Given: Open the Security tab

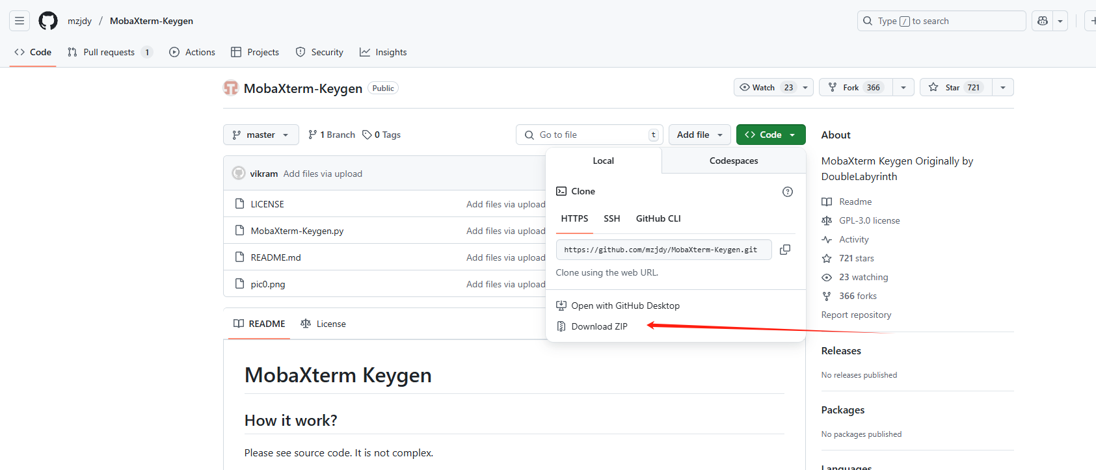Looking at the screenshot, I should (x=319, y=52).
